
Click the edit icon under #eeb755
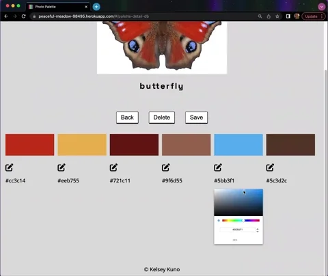pyautogui.click(x=61, y=167)
